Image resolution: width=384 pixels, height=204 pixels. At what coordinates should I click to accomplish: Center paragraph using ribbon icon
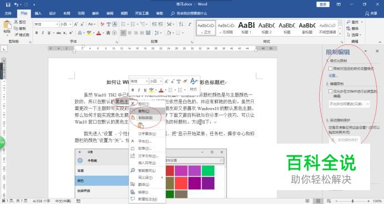tap(129, 33)
